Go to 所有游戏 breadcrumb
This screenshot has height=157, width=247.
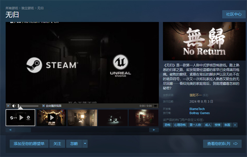coord(12,8)
